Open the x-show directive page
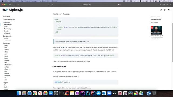The image size is (173, 97). (6, 50)
